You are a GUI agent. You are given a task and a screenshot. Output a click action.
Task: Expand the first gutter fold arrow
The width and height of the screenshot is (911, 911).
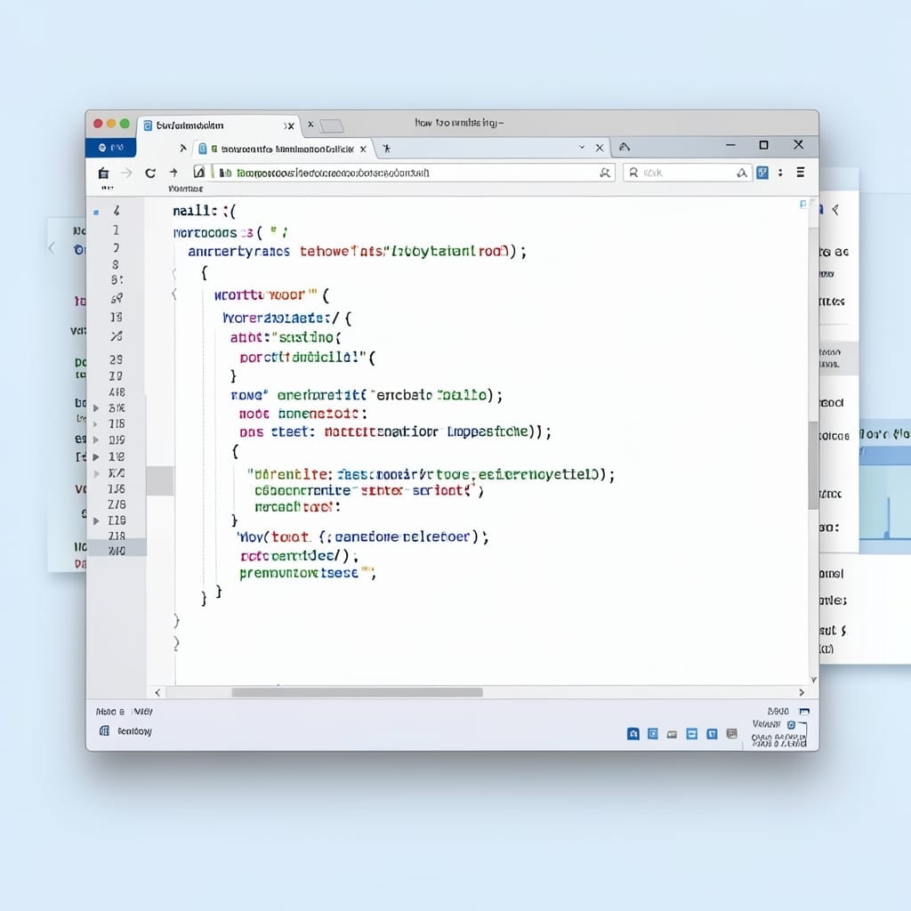point(96,407)
